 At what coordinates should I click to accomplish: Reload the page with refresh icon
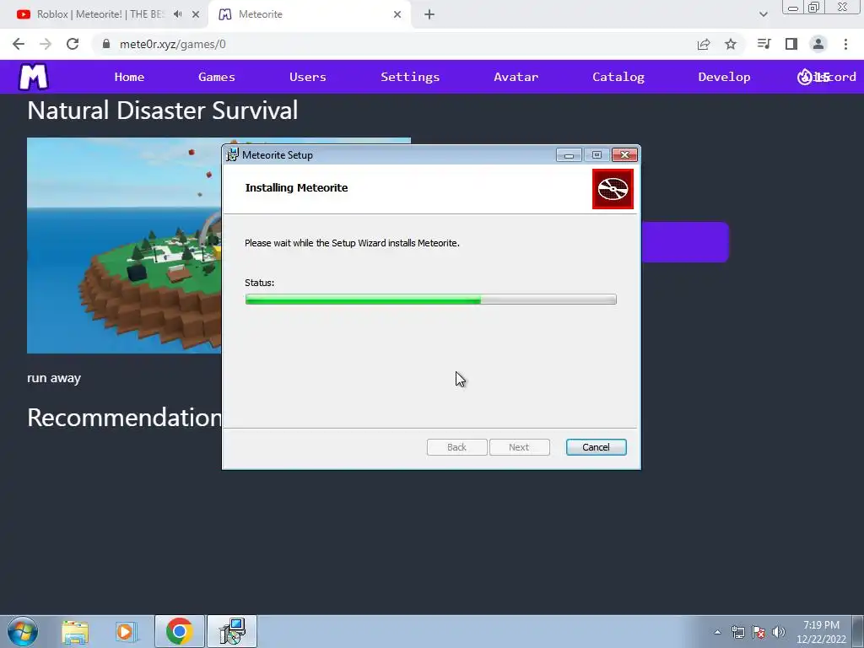(73, 44)
